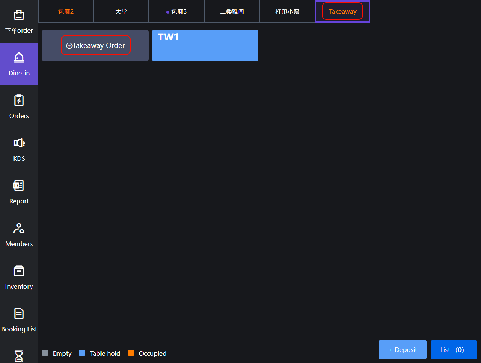
Task: Click the plus circle icon on Takeaway Order
Action: (x=69, y=46)
